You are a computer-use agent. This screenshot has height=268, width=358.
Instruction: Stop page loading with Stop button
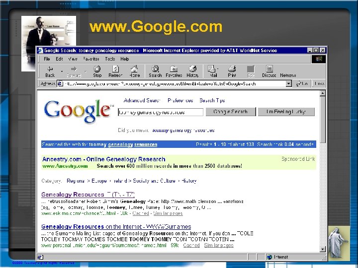(x=97, y=71)
